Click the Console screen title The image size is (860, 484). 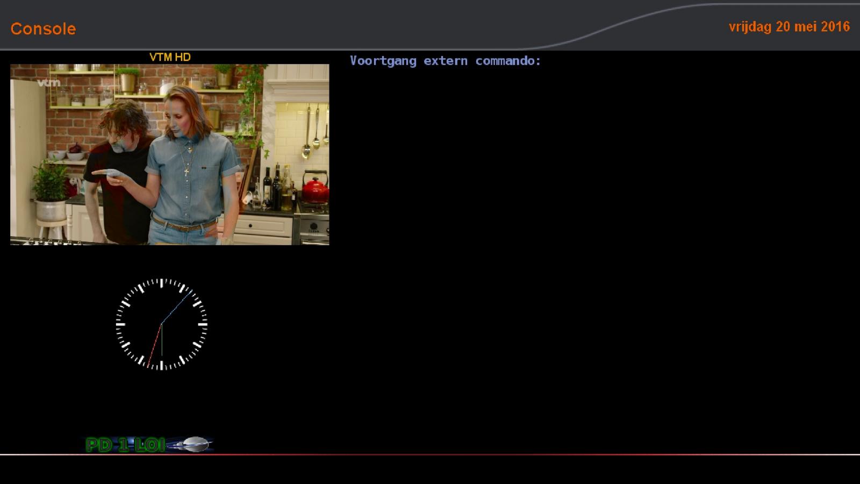pos(43,29)
